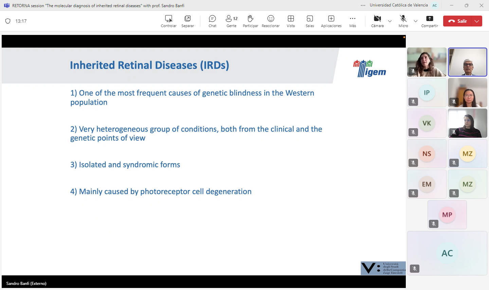
Task: Pop out shared content with Separar
Action: pos(187,21)
